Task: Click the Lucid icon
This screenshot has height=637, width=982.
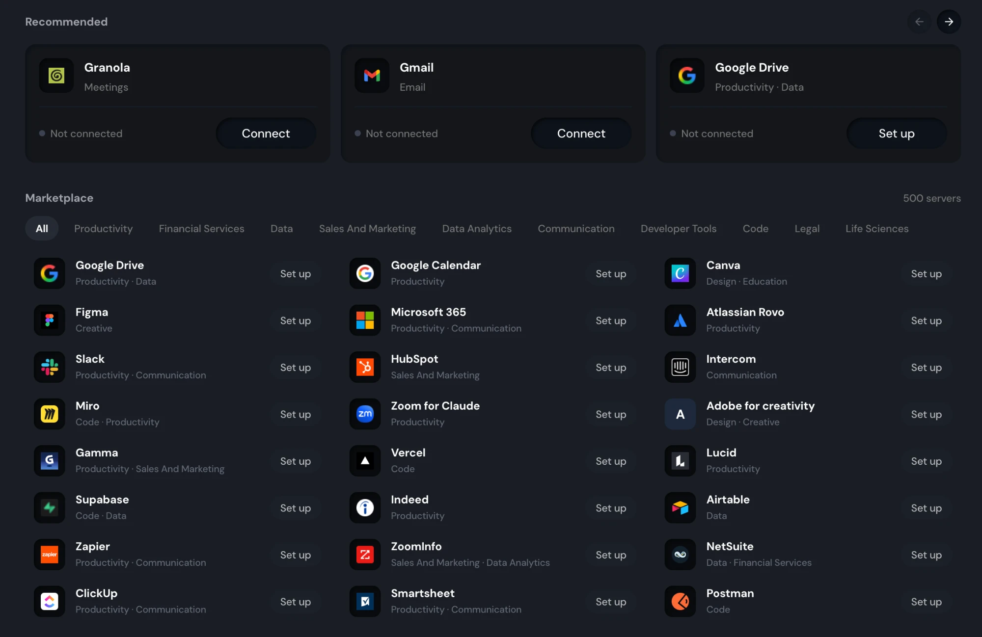Action: 680,461
